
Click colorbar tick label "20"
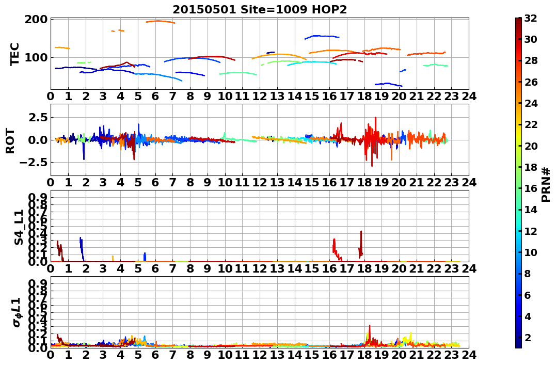point(531,146)
